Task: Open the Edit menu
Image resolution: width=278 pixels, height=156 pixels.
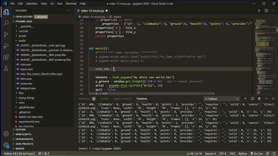Action: click(20, 3)
